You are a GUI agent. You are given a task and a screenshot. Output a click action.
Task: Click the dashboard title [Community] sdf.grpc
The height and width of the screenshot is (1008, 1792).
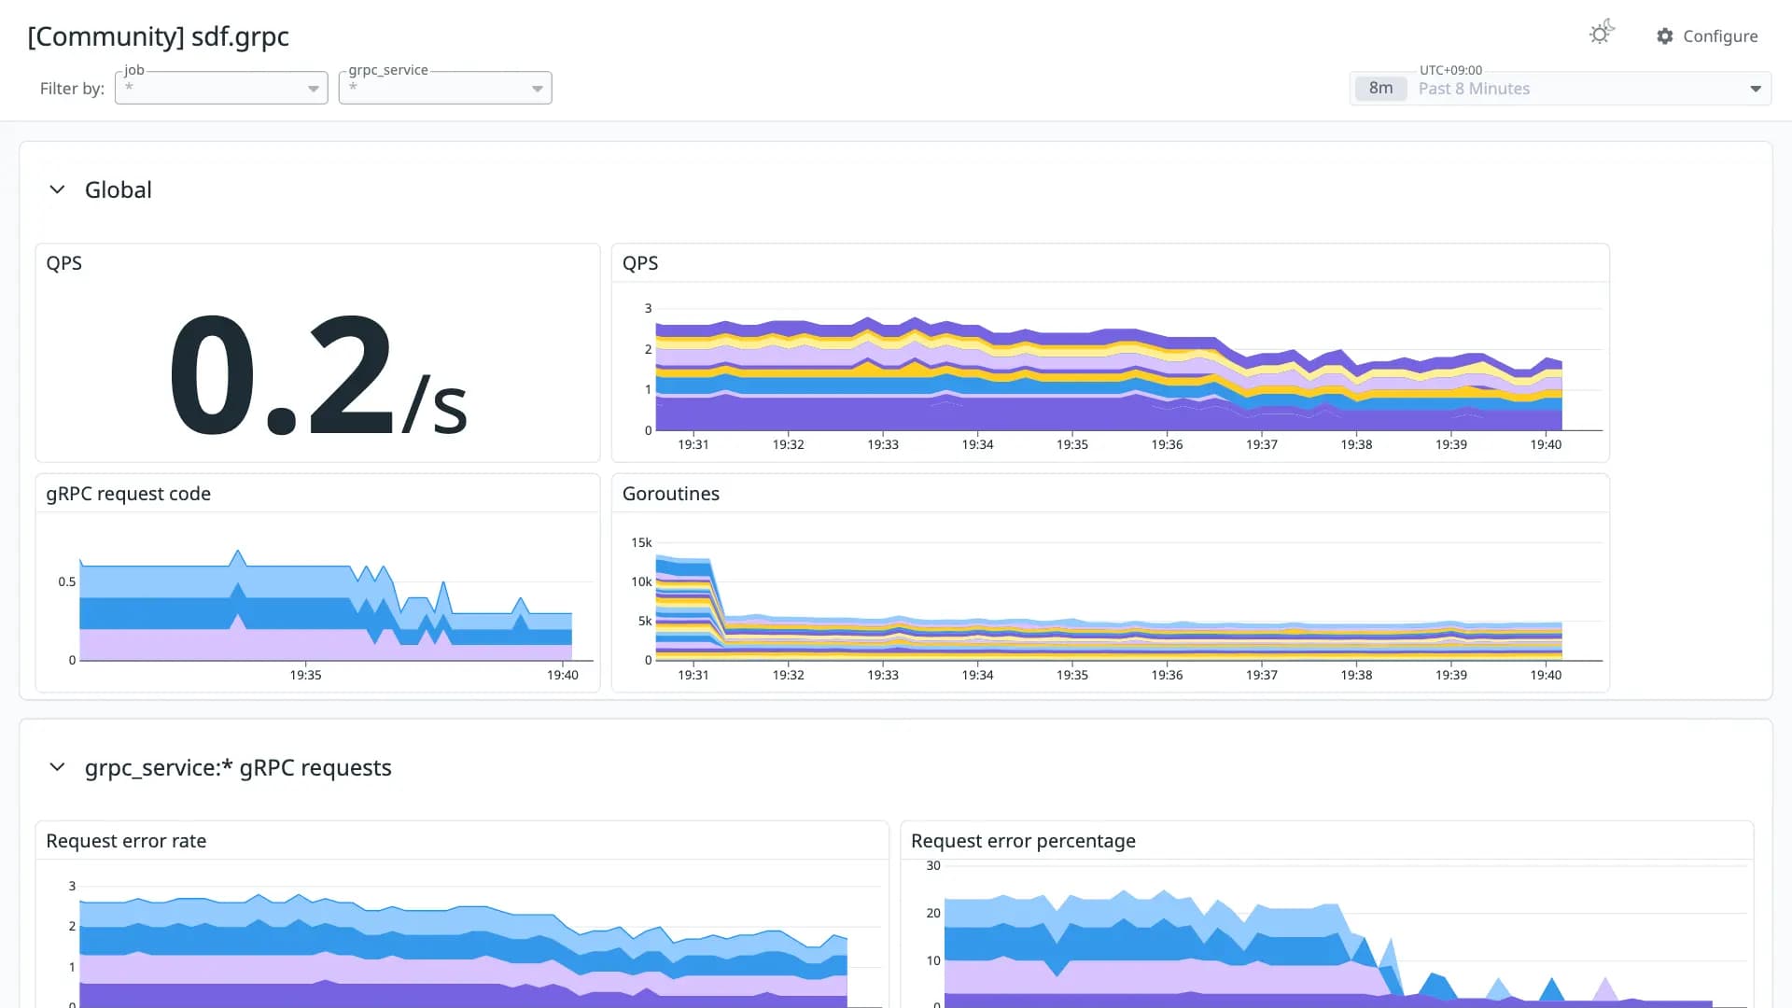158,36
